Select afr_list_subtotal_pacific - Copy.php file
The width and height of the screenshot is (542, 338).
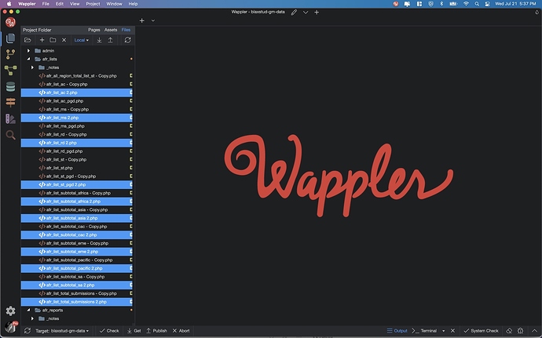coord(76,260)
